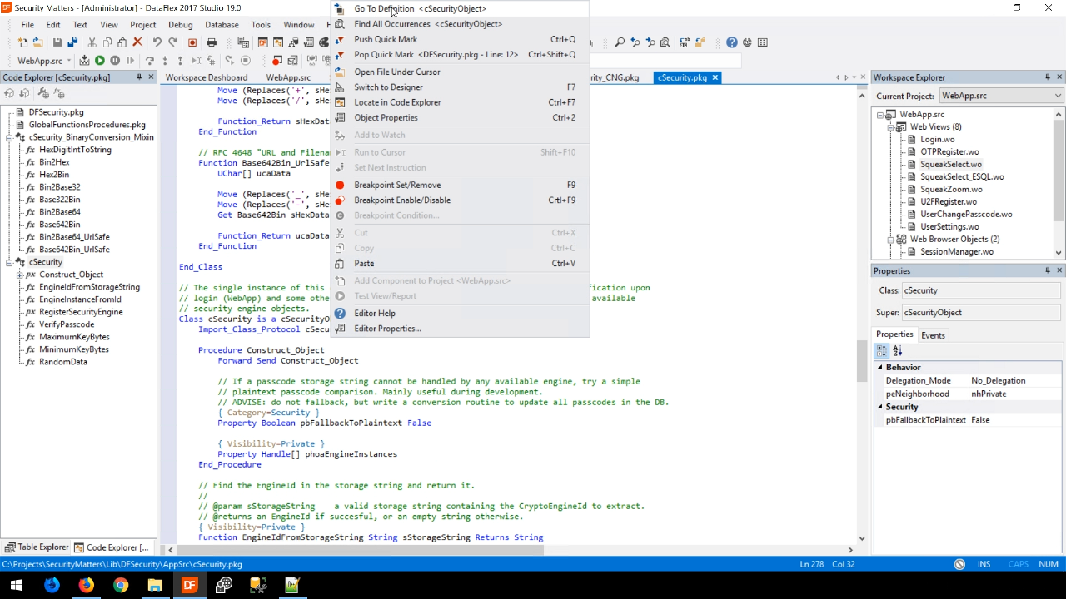Viewport: 1066px width, 599px height.
Task: Open Help via blue question mark icon
Action: 731,42
